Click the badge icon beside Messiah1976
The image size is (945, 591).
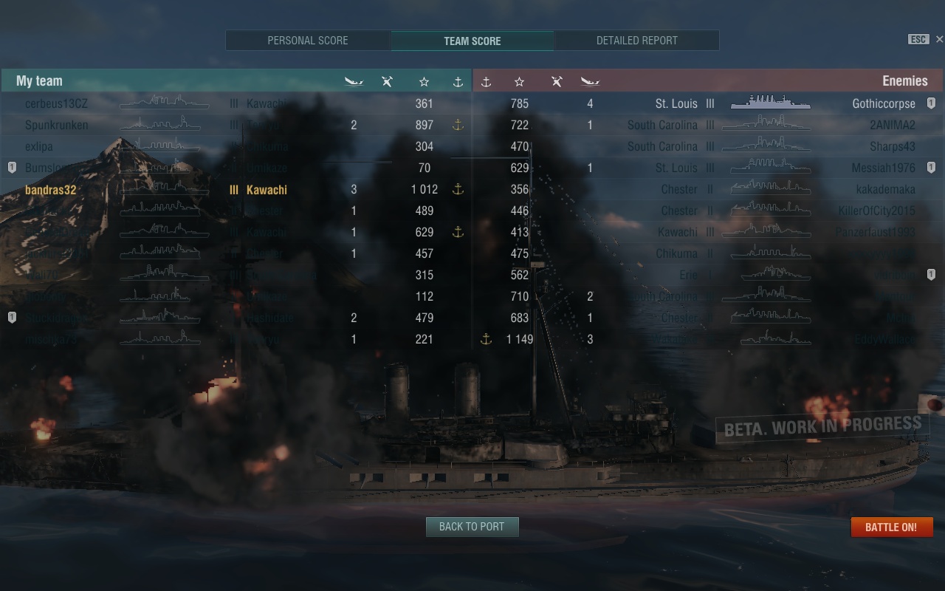931,168
